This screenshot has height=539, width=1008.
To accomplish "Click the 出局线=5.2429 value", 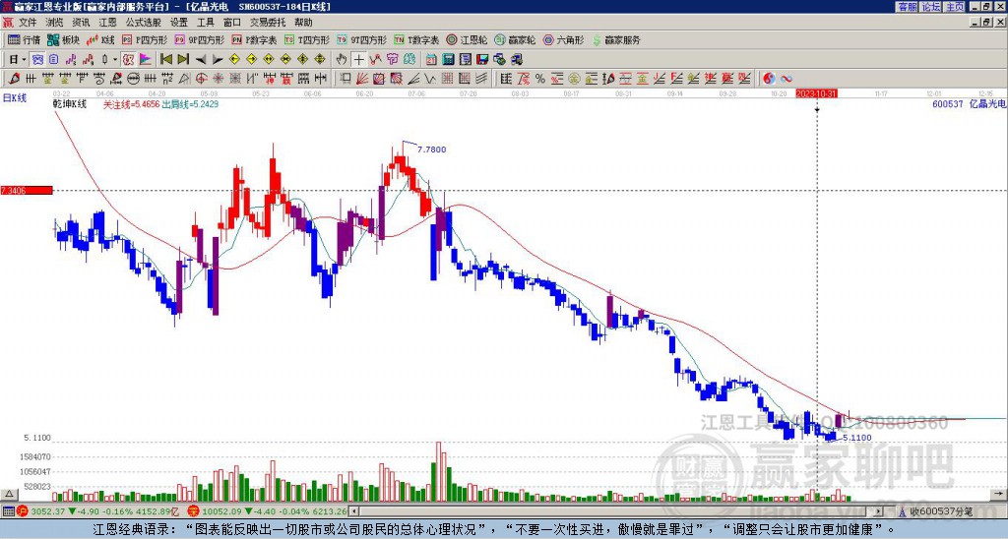I will 190,104.
